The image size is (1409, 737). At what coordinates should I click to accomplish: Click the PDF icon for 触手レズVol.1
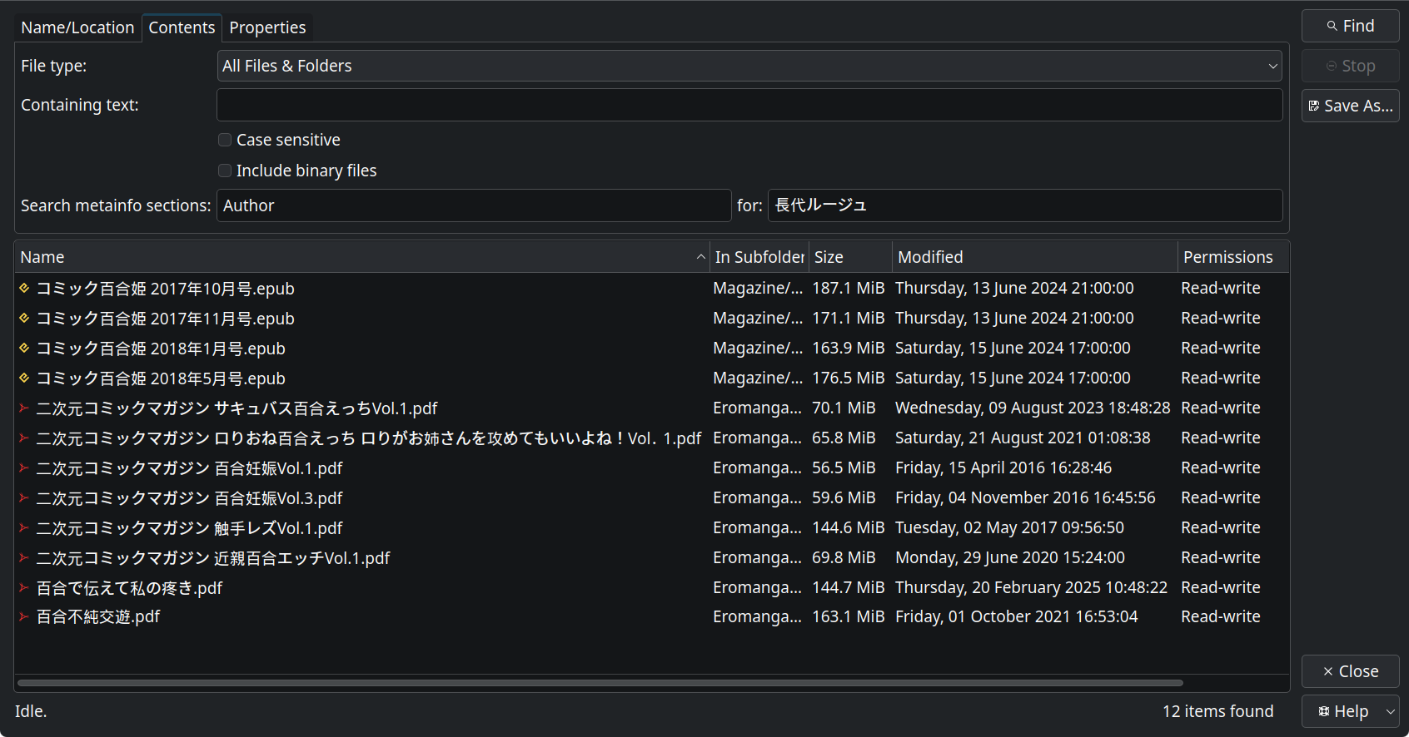click(x=24, y=527)
